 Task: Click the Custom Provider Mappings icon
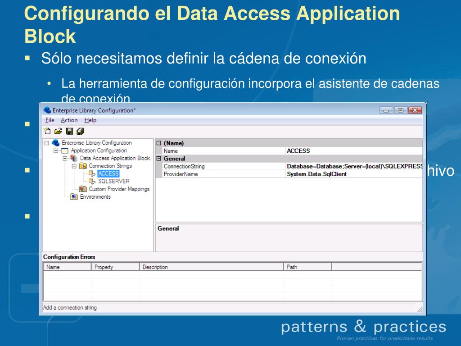[83, 189]
